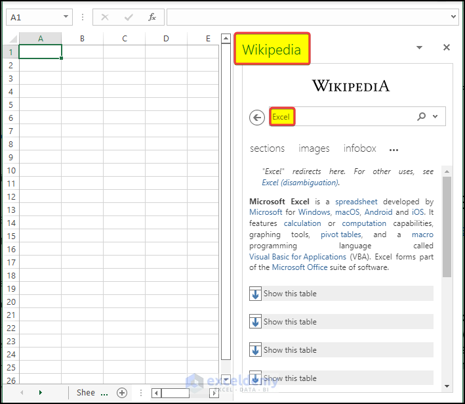Open the Visual Basic for Applications link

point(298,257)
